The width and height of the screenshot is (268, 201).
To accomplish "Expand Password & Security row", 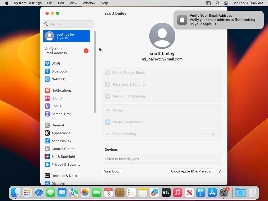I will point(162,85).
